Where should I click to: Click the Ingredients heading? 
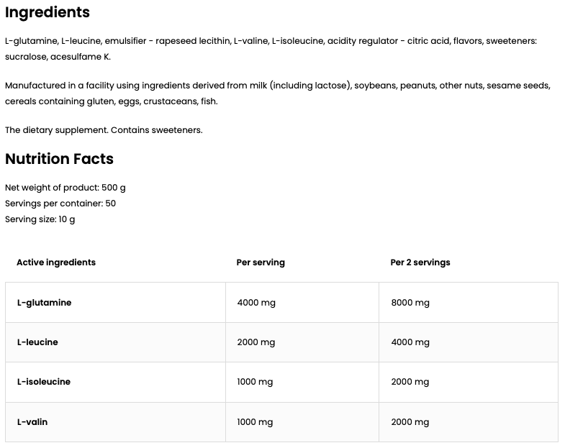coord(48,12)
